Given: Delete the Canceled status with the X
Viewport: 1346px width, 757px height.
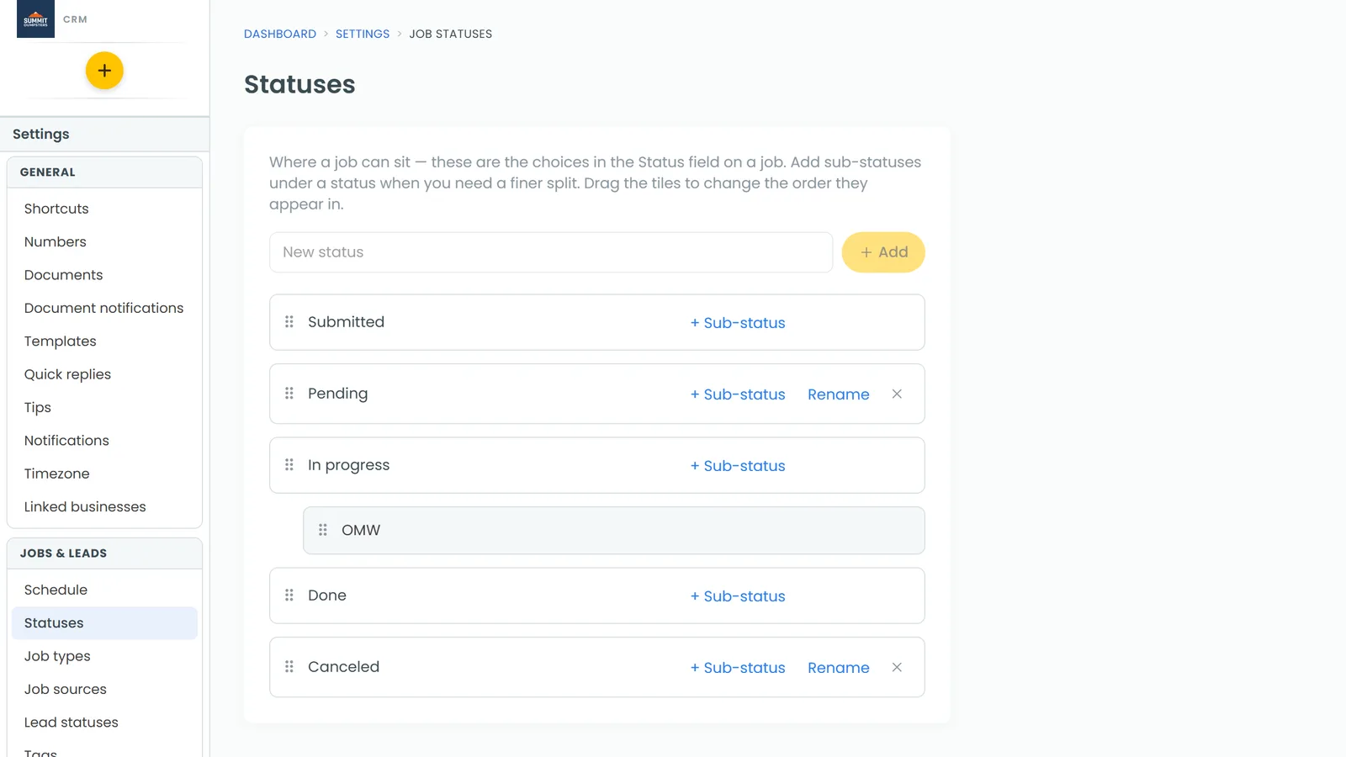Looking at the screenshot, I should pos(897,667).
